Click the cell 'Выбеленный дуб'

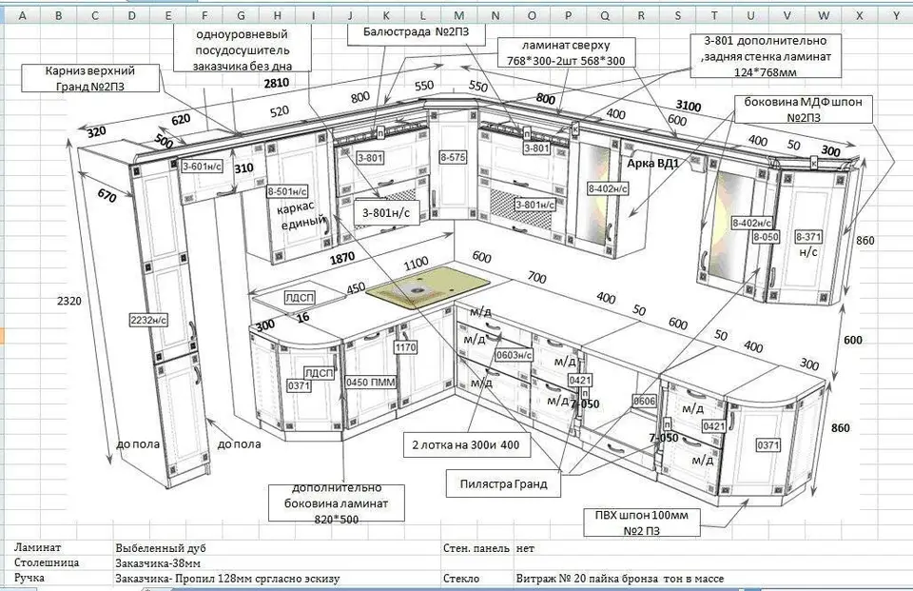click(x=160, y=548)
